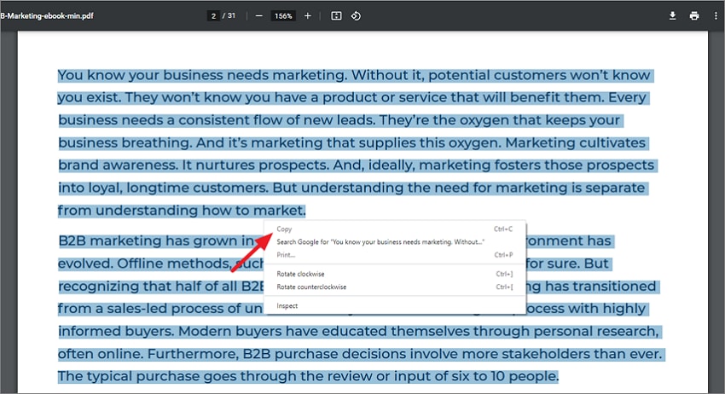
Task: Click the rotate page icon in toolbar
Action: click(x=356, y=15)
